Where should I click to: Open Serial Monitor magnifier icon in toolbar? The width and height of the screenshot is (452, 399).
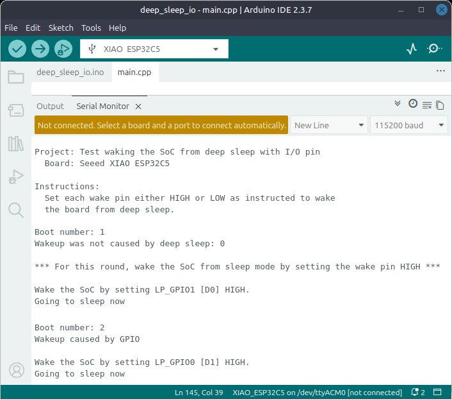point(434,49)
